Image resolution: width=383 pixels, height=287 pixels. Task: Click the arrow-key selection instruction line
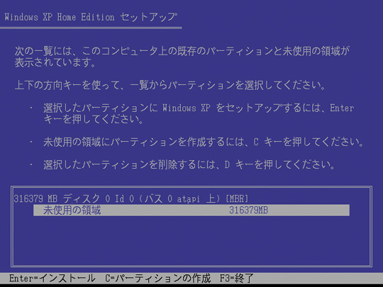[x=170, y=86]
